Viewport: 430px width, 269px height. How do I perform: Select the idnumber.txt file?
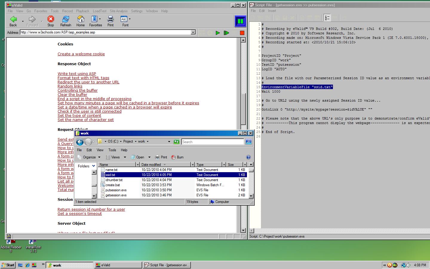114,180
